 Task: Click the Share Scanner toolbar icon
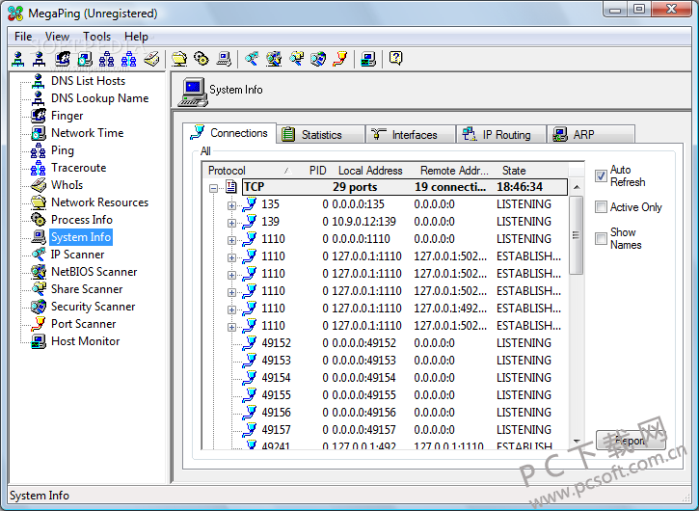pyautogui.click(x=296, y=59)
